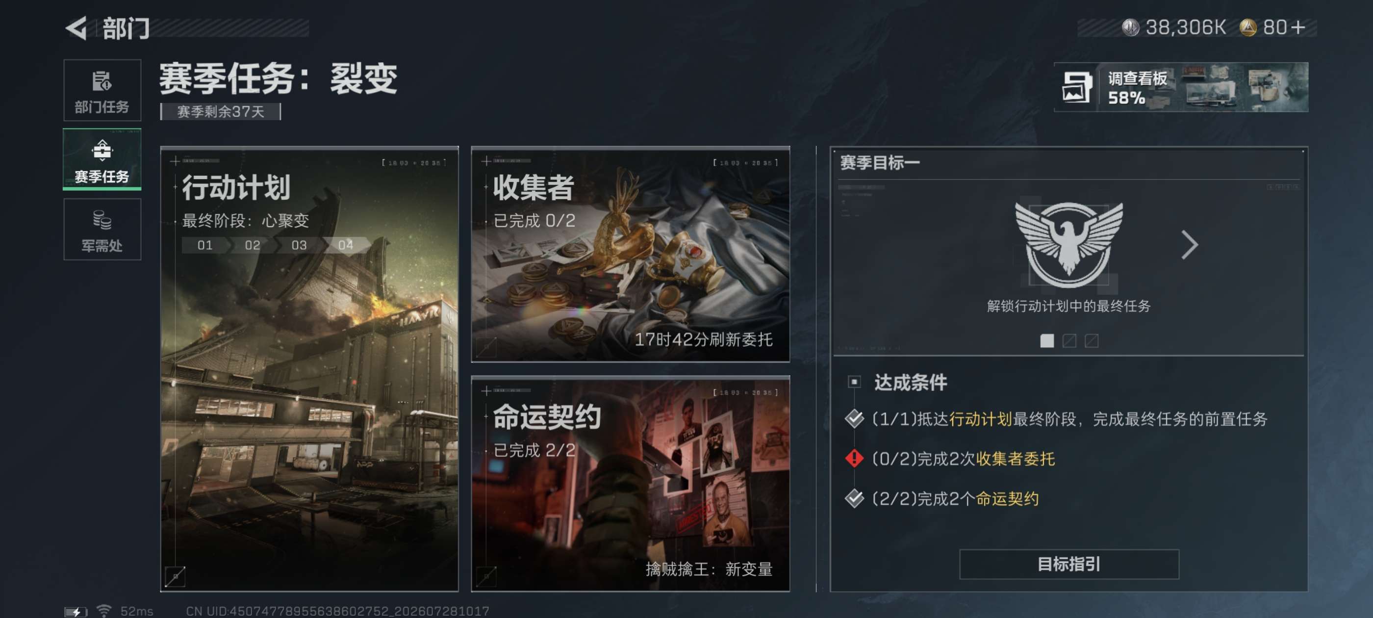This screenshot has width=1373, height=618.
Task: Open the 命运契约 contract card
Action: click(x=631, y=484)
